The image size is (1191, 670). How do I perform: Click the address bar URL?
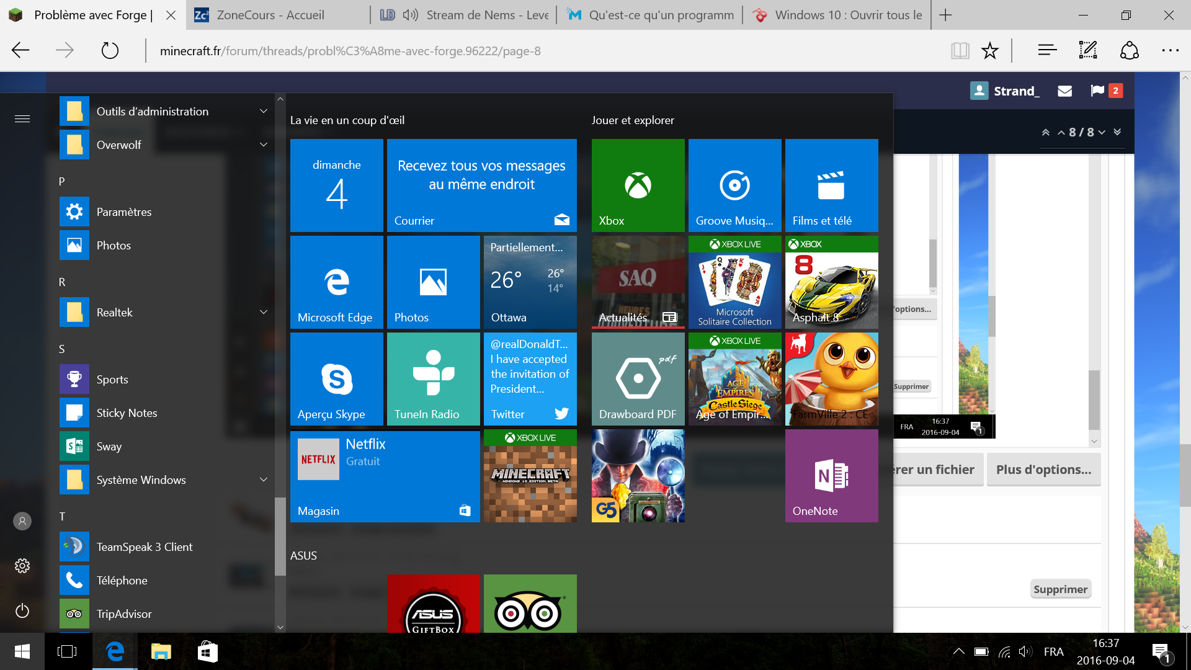click(x=350, y=51)
